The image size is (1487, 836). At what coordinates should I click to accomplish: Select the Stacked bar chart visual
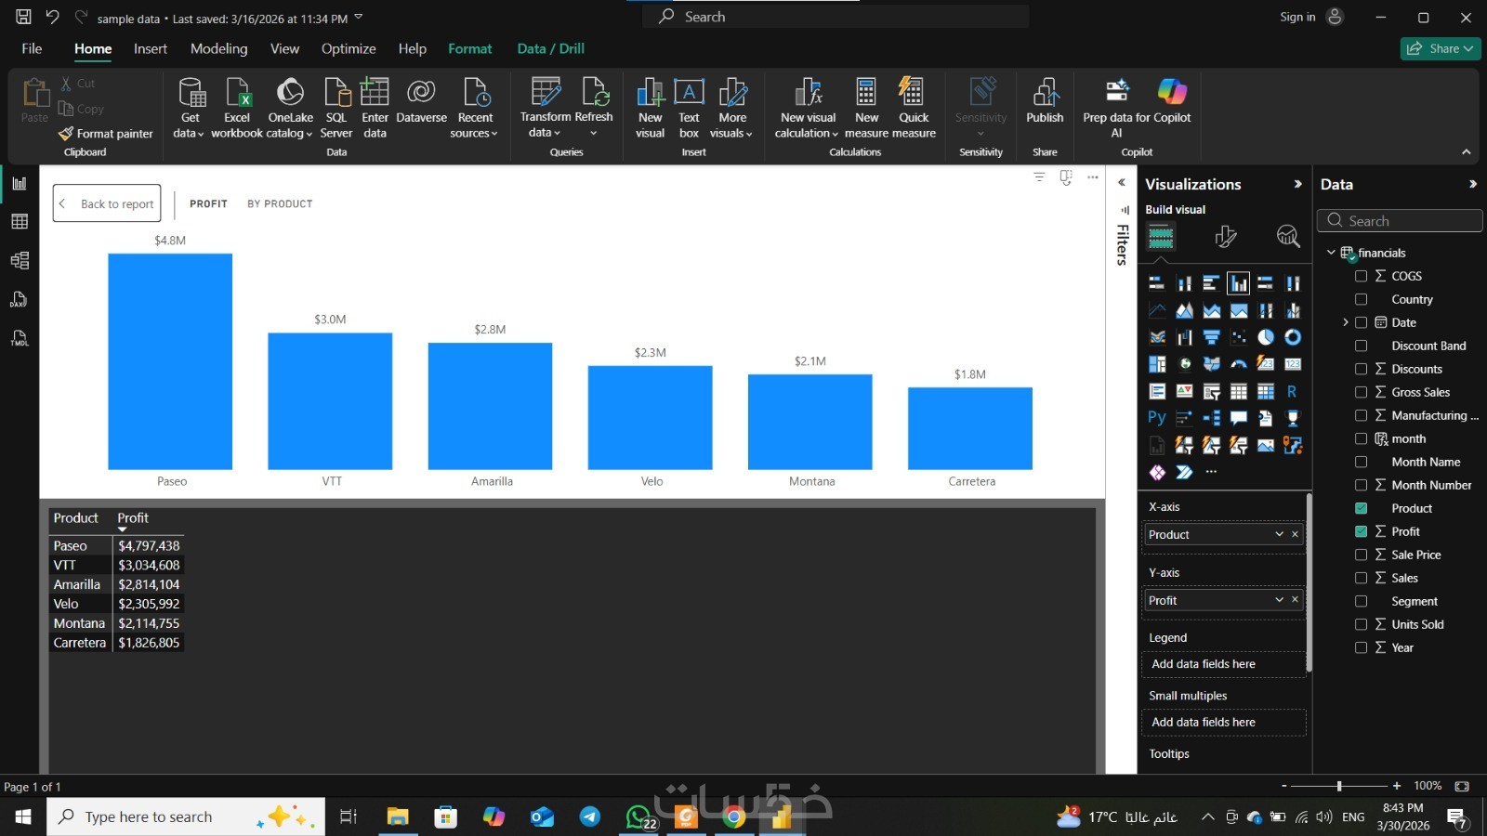1157,283
